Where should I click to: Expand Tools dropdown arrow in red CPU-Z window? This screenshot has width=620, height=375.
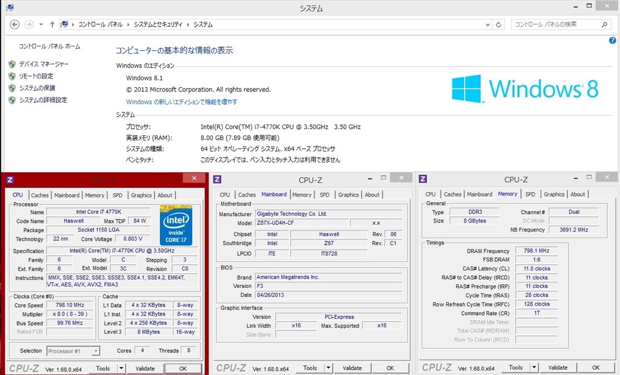121,368
